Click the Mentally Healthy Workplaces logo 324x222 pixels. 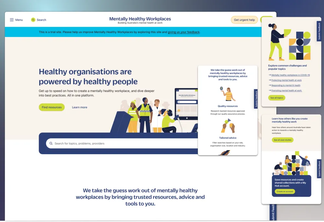point(140,20)
